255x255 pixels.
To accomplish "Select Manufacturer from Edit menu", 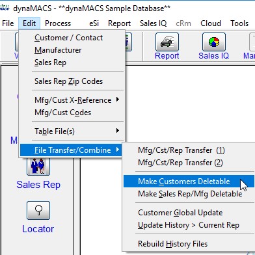I will click(x=72, y=50).
